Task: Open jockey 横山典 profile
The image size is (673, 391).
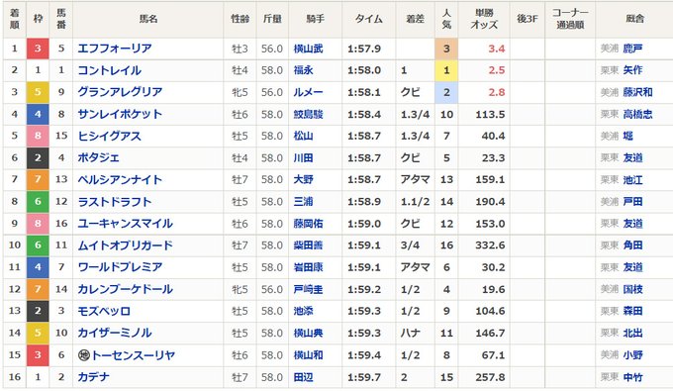Action: 308,333
